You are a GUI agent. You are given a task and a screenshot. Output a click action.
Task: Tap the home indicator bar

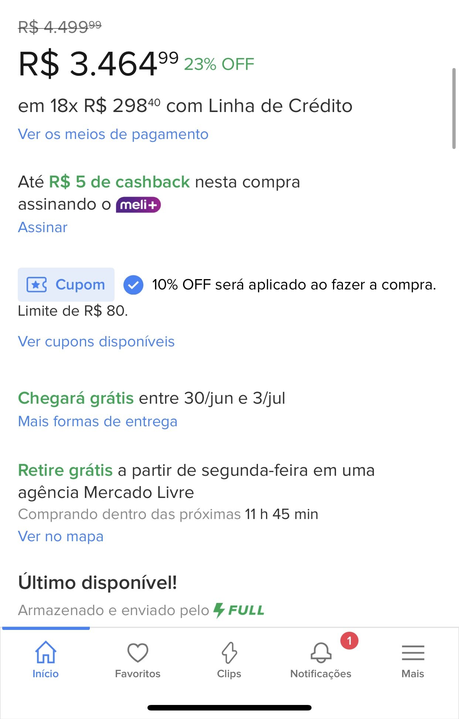[x=229, y=708]
